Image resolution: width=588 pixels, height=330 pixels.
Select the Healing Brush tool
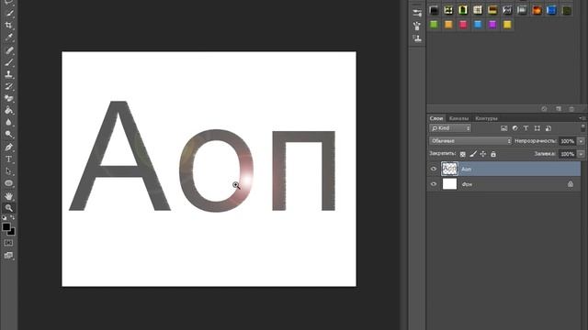[9, 50]
